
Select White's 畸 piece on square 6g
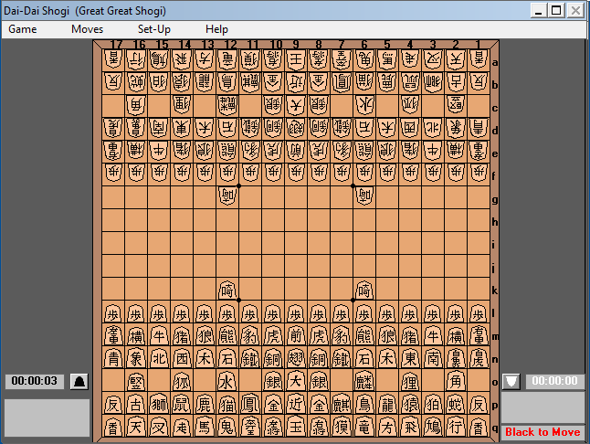click(x=364, y=196)
